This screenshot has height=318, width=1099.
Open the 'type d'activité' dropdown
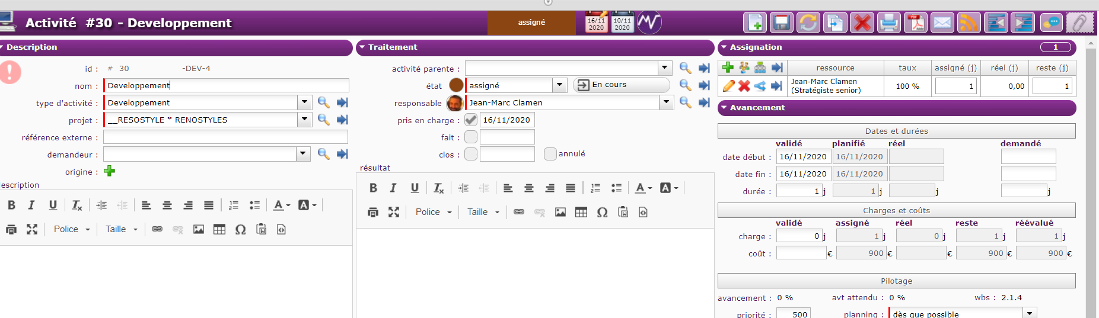304,102
